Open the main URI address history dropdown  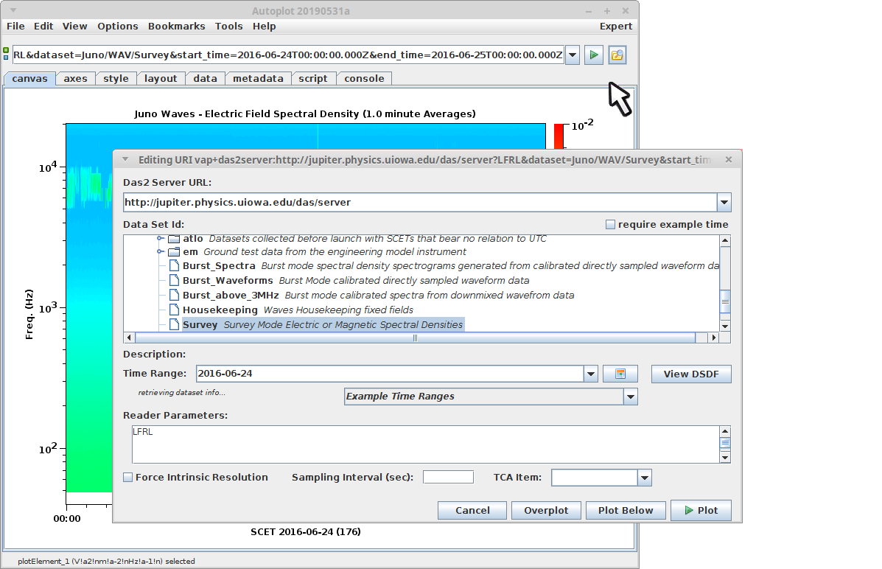point(573,55)
